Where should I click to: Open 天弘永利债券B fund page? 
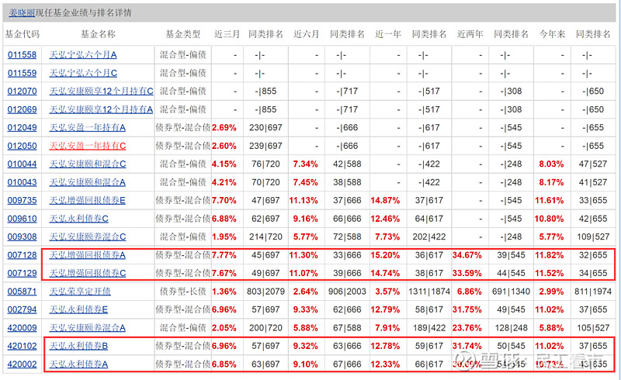click(79, 346)
